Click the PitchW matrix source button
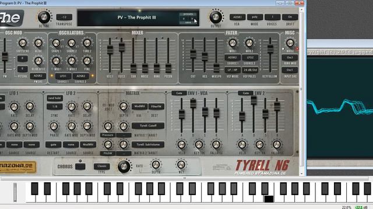The height and width of the screenshot is (209, 373). pos(107,153)
